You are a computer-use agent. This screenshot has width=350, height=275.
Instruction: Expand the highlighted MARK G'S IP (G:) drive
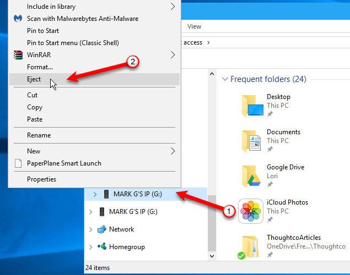pyautogui.click(x=94, y=194)
